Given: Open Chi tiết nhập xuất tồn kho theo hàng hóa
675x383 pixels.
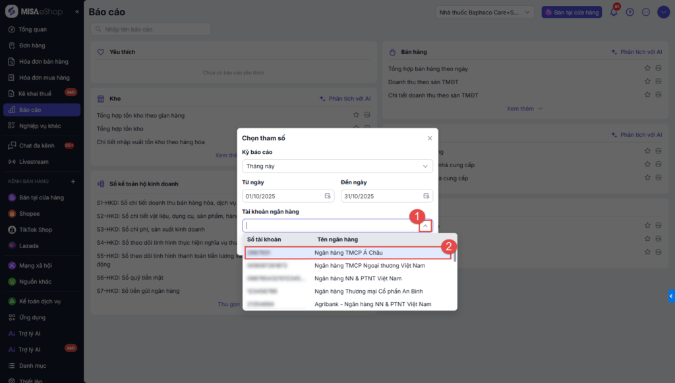Looking at the screenshot, I should [151, 142].
